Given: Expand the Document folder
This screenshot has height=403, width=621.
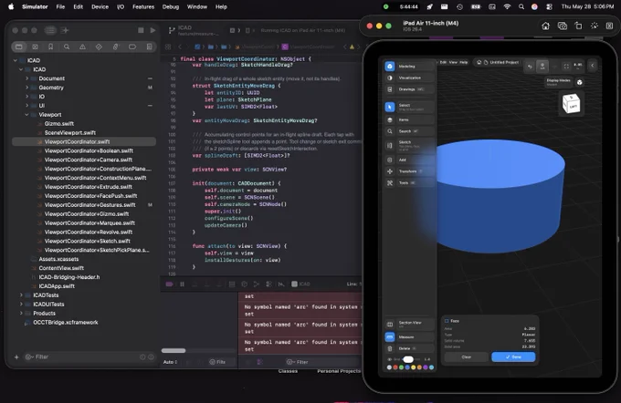Looking at the screenshot, I should (26, 78).
